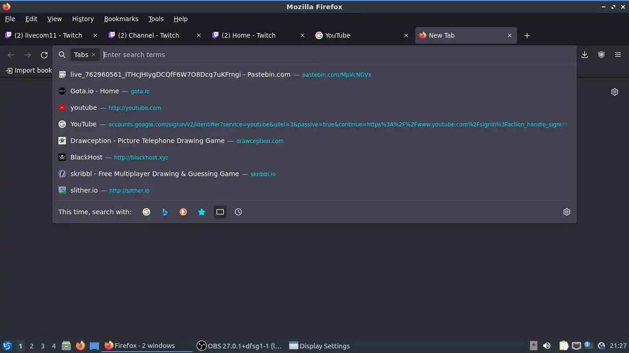Open the clipboard manager tray icon
The image size is (629, 353).
pos(564,346)
